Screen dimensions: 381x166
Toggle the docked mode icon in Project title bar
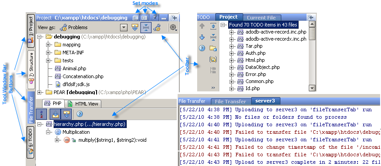click(x=145, y=18)
